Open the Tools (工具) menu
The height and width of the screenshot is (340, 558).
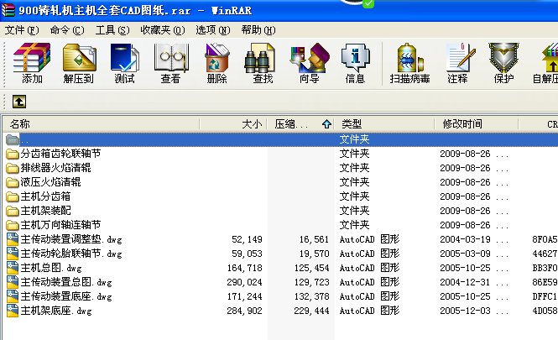[112, 30]
